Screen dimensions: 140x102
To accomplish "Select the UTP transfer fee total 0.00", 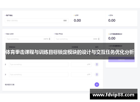I will point(112,38).
